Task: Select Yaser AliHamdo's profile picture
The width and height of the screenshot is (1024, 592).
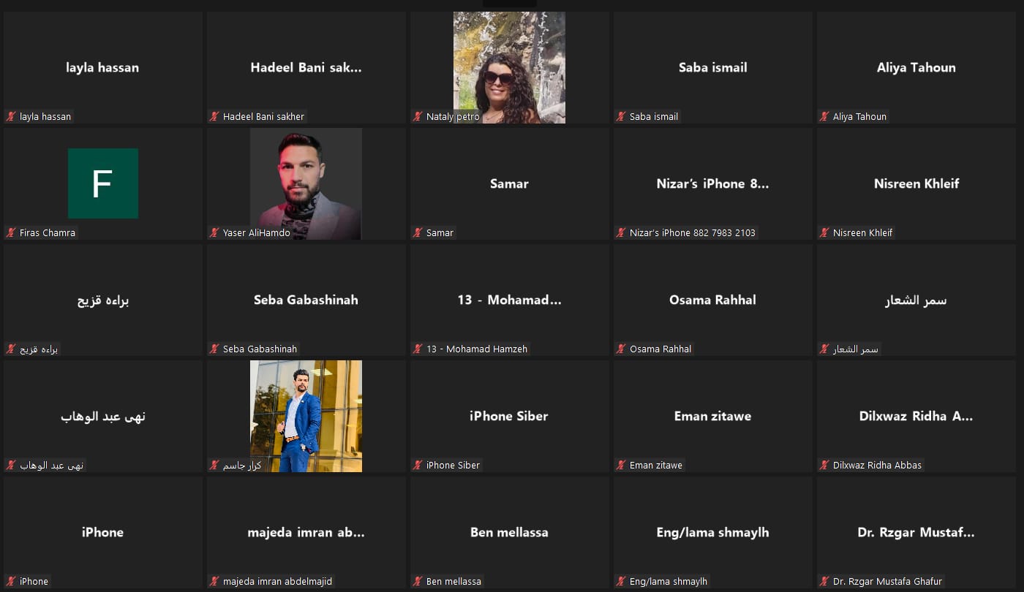Action: (x=306, y=183)
